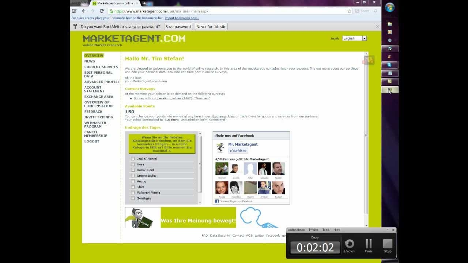This screenshot has width=468, height=263.
Task: Check the Jacke/ Mantel option
Action: tap(133, 159)
